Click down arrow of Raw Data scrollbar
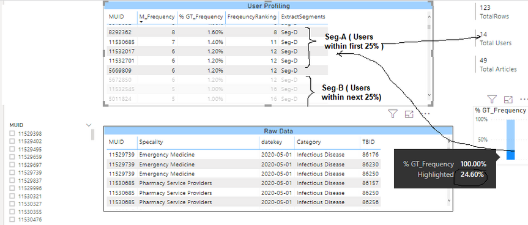The height and width of the screenshot is (225, 528). 448,201
